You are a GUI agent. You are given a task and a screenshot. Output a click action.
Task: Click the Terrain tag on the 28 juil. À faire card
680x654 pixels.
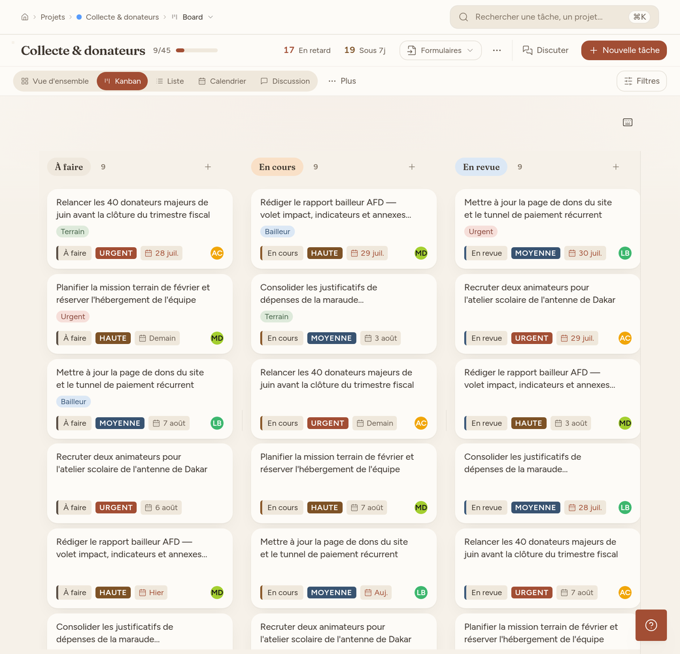[x=73, y=232]
